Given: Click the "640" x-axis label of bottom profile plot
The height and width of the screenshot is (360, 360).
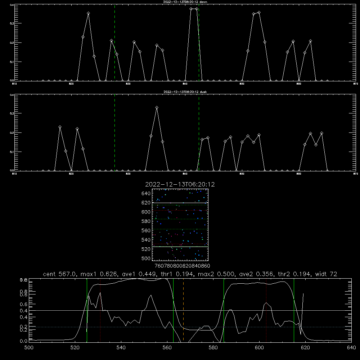Looking at the screenshot, I should (x=351, y=348).
